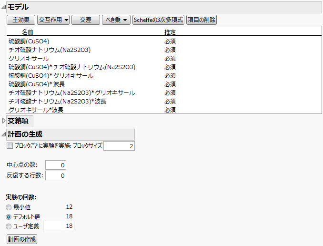Click the ブロックサイズ input field

click(119, 146)
